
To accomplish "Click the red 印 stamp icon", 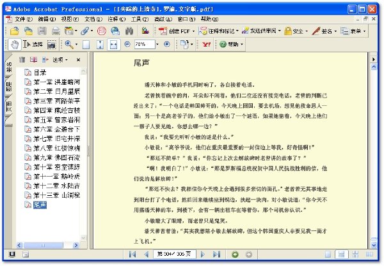I will pyautogui.click(x=101, y=31).
